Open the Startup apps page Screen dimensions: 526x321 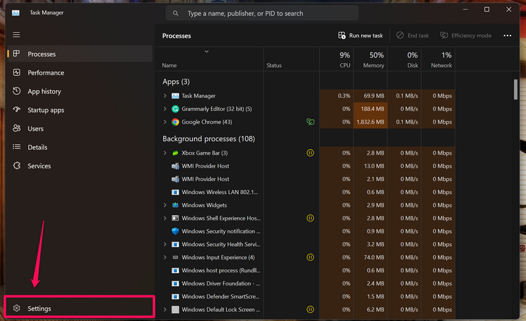[45, 110]
